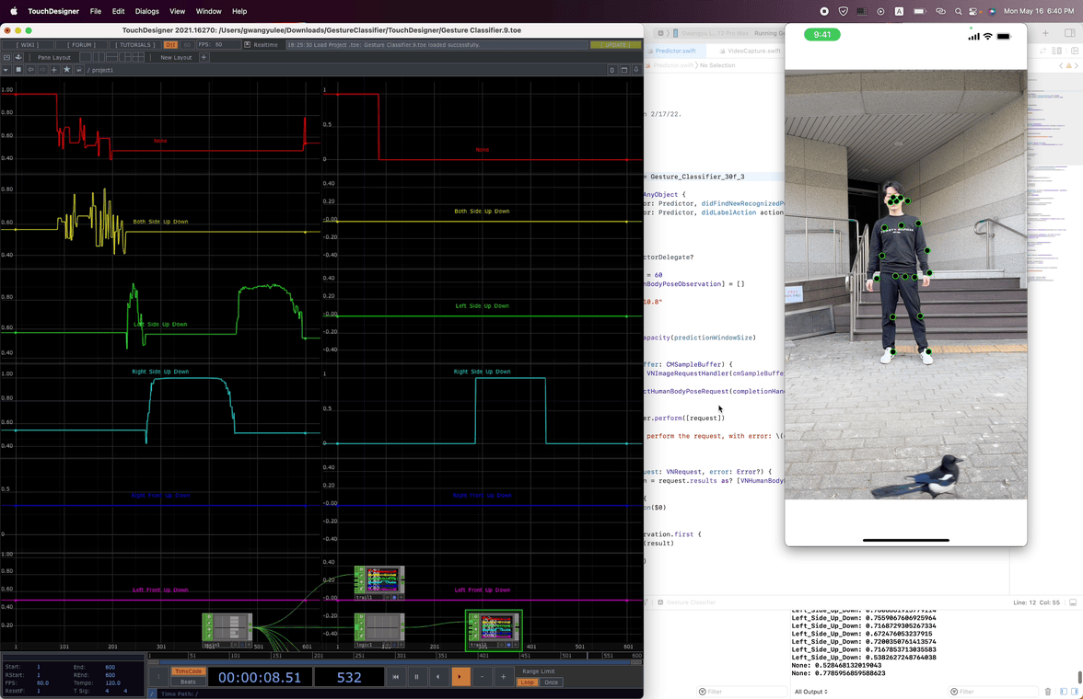Screen dimensions: 1083x699
Task: Go back with the left arrow icon
Action: tap(31, 70)
